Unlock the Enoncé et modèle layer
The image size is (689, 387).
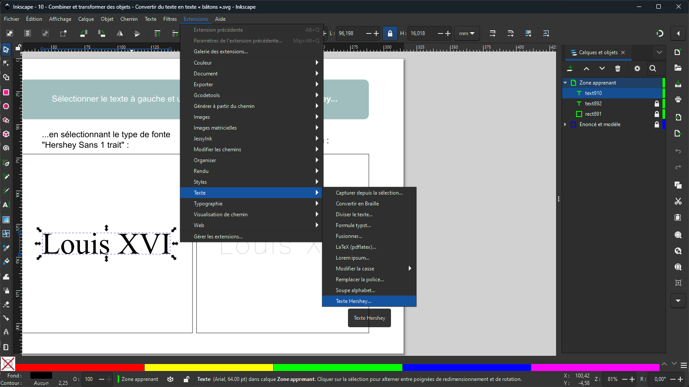657,124
